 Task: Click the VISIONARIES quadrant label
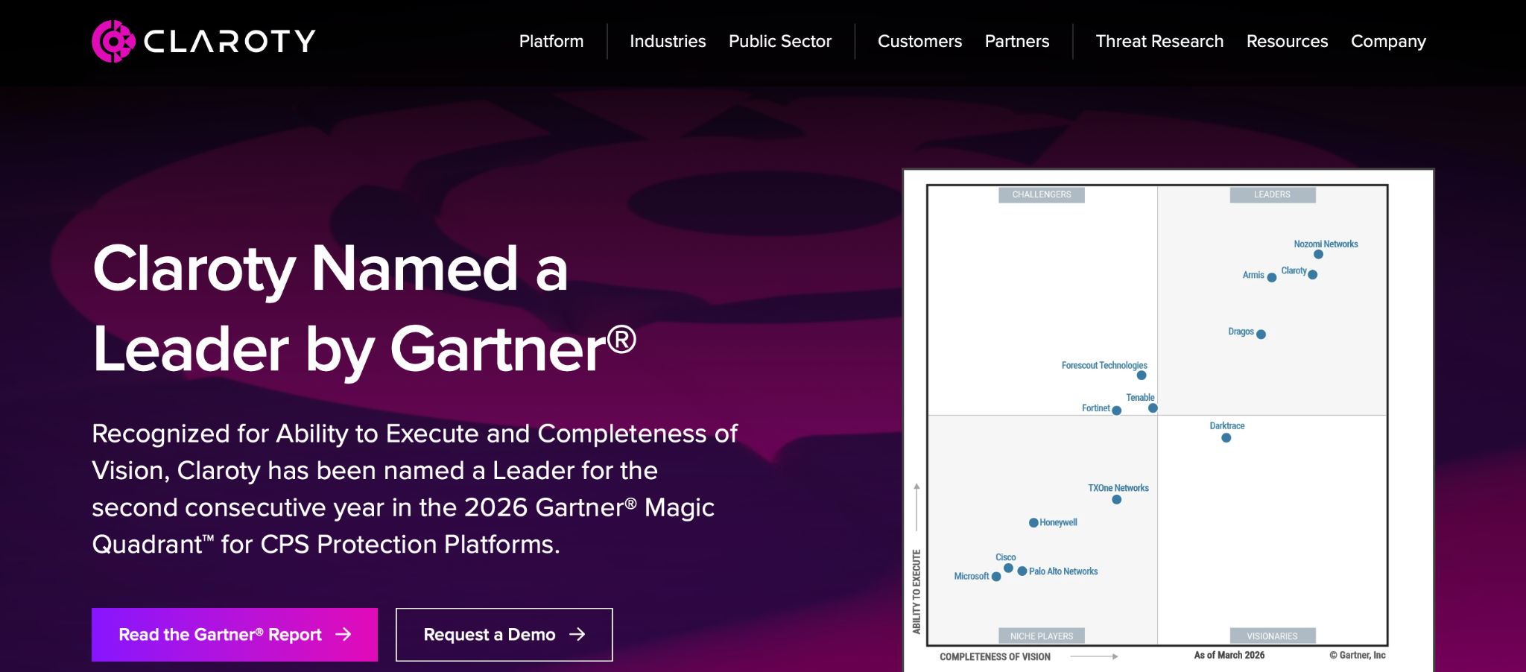coord(1272,636)
